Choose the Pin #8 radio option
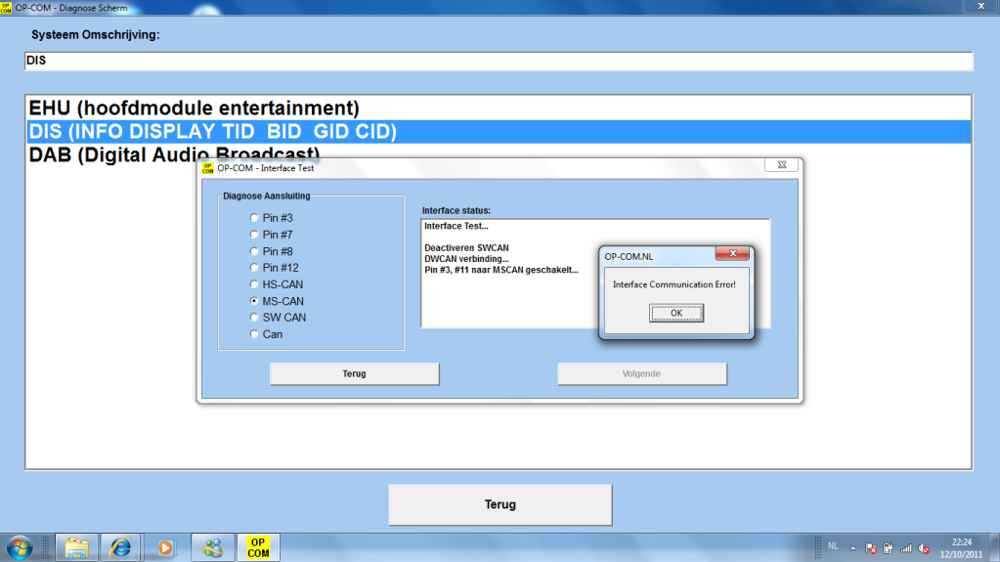This screenshot has height=562, width=1000. (x=255, y=251)
